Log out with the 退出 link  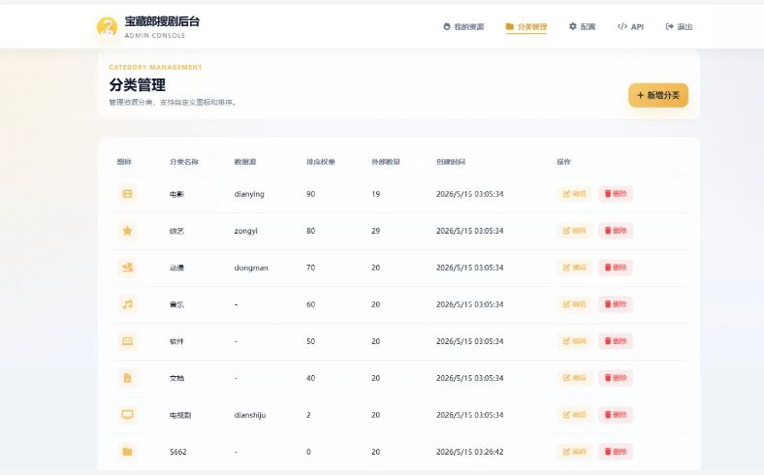(679, 26)
